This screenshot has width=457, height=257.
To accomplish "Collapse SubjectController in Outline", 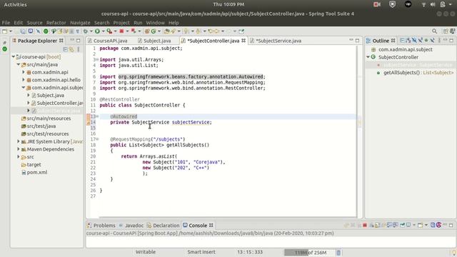I will [x=368, y=57].
